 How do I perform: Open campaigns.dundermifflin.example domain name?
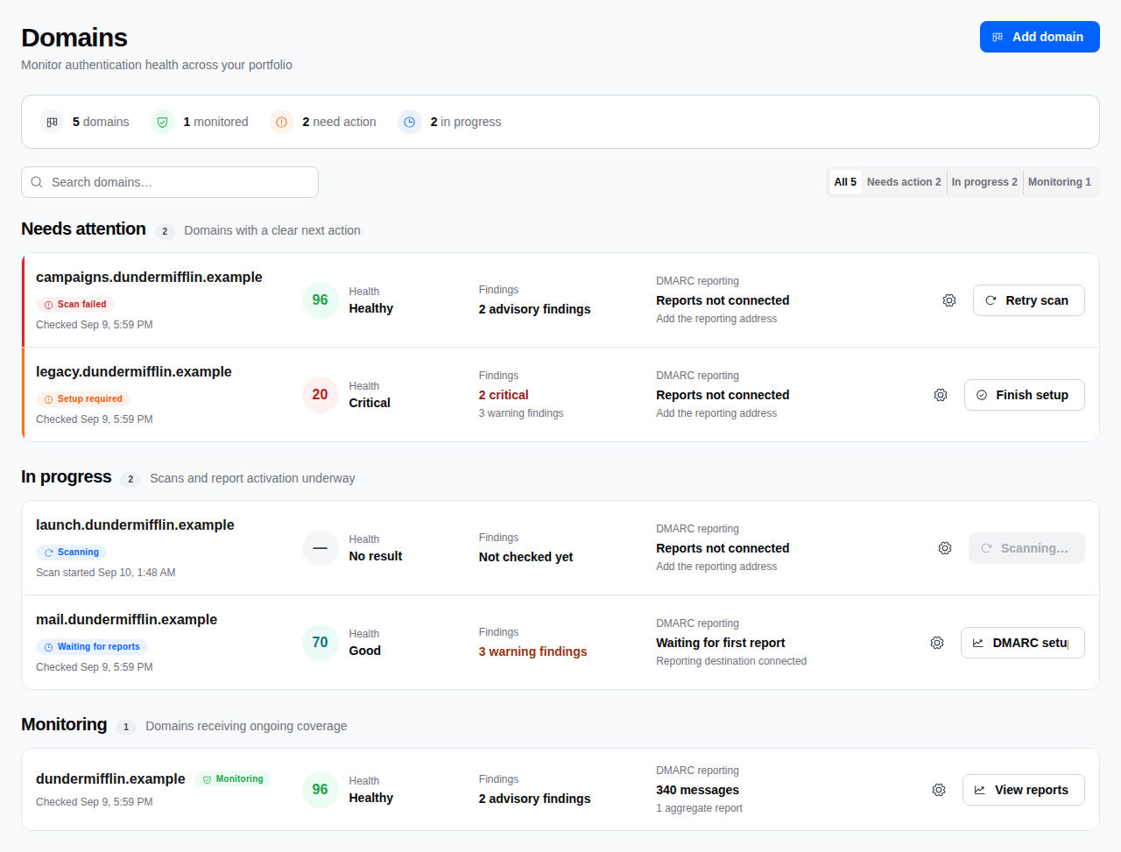pyautogui.click(x=149, y=277)
